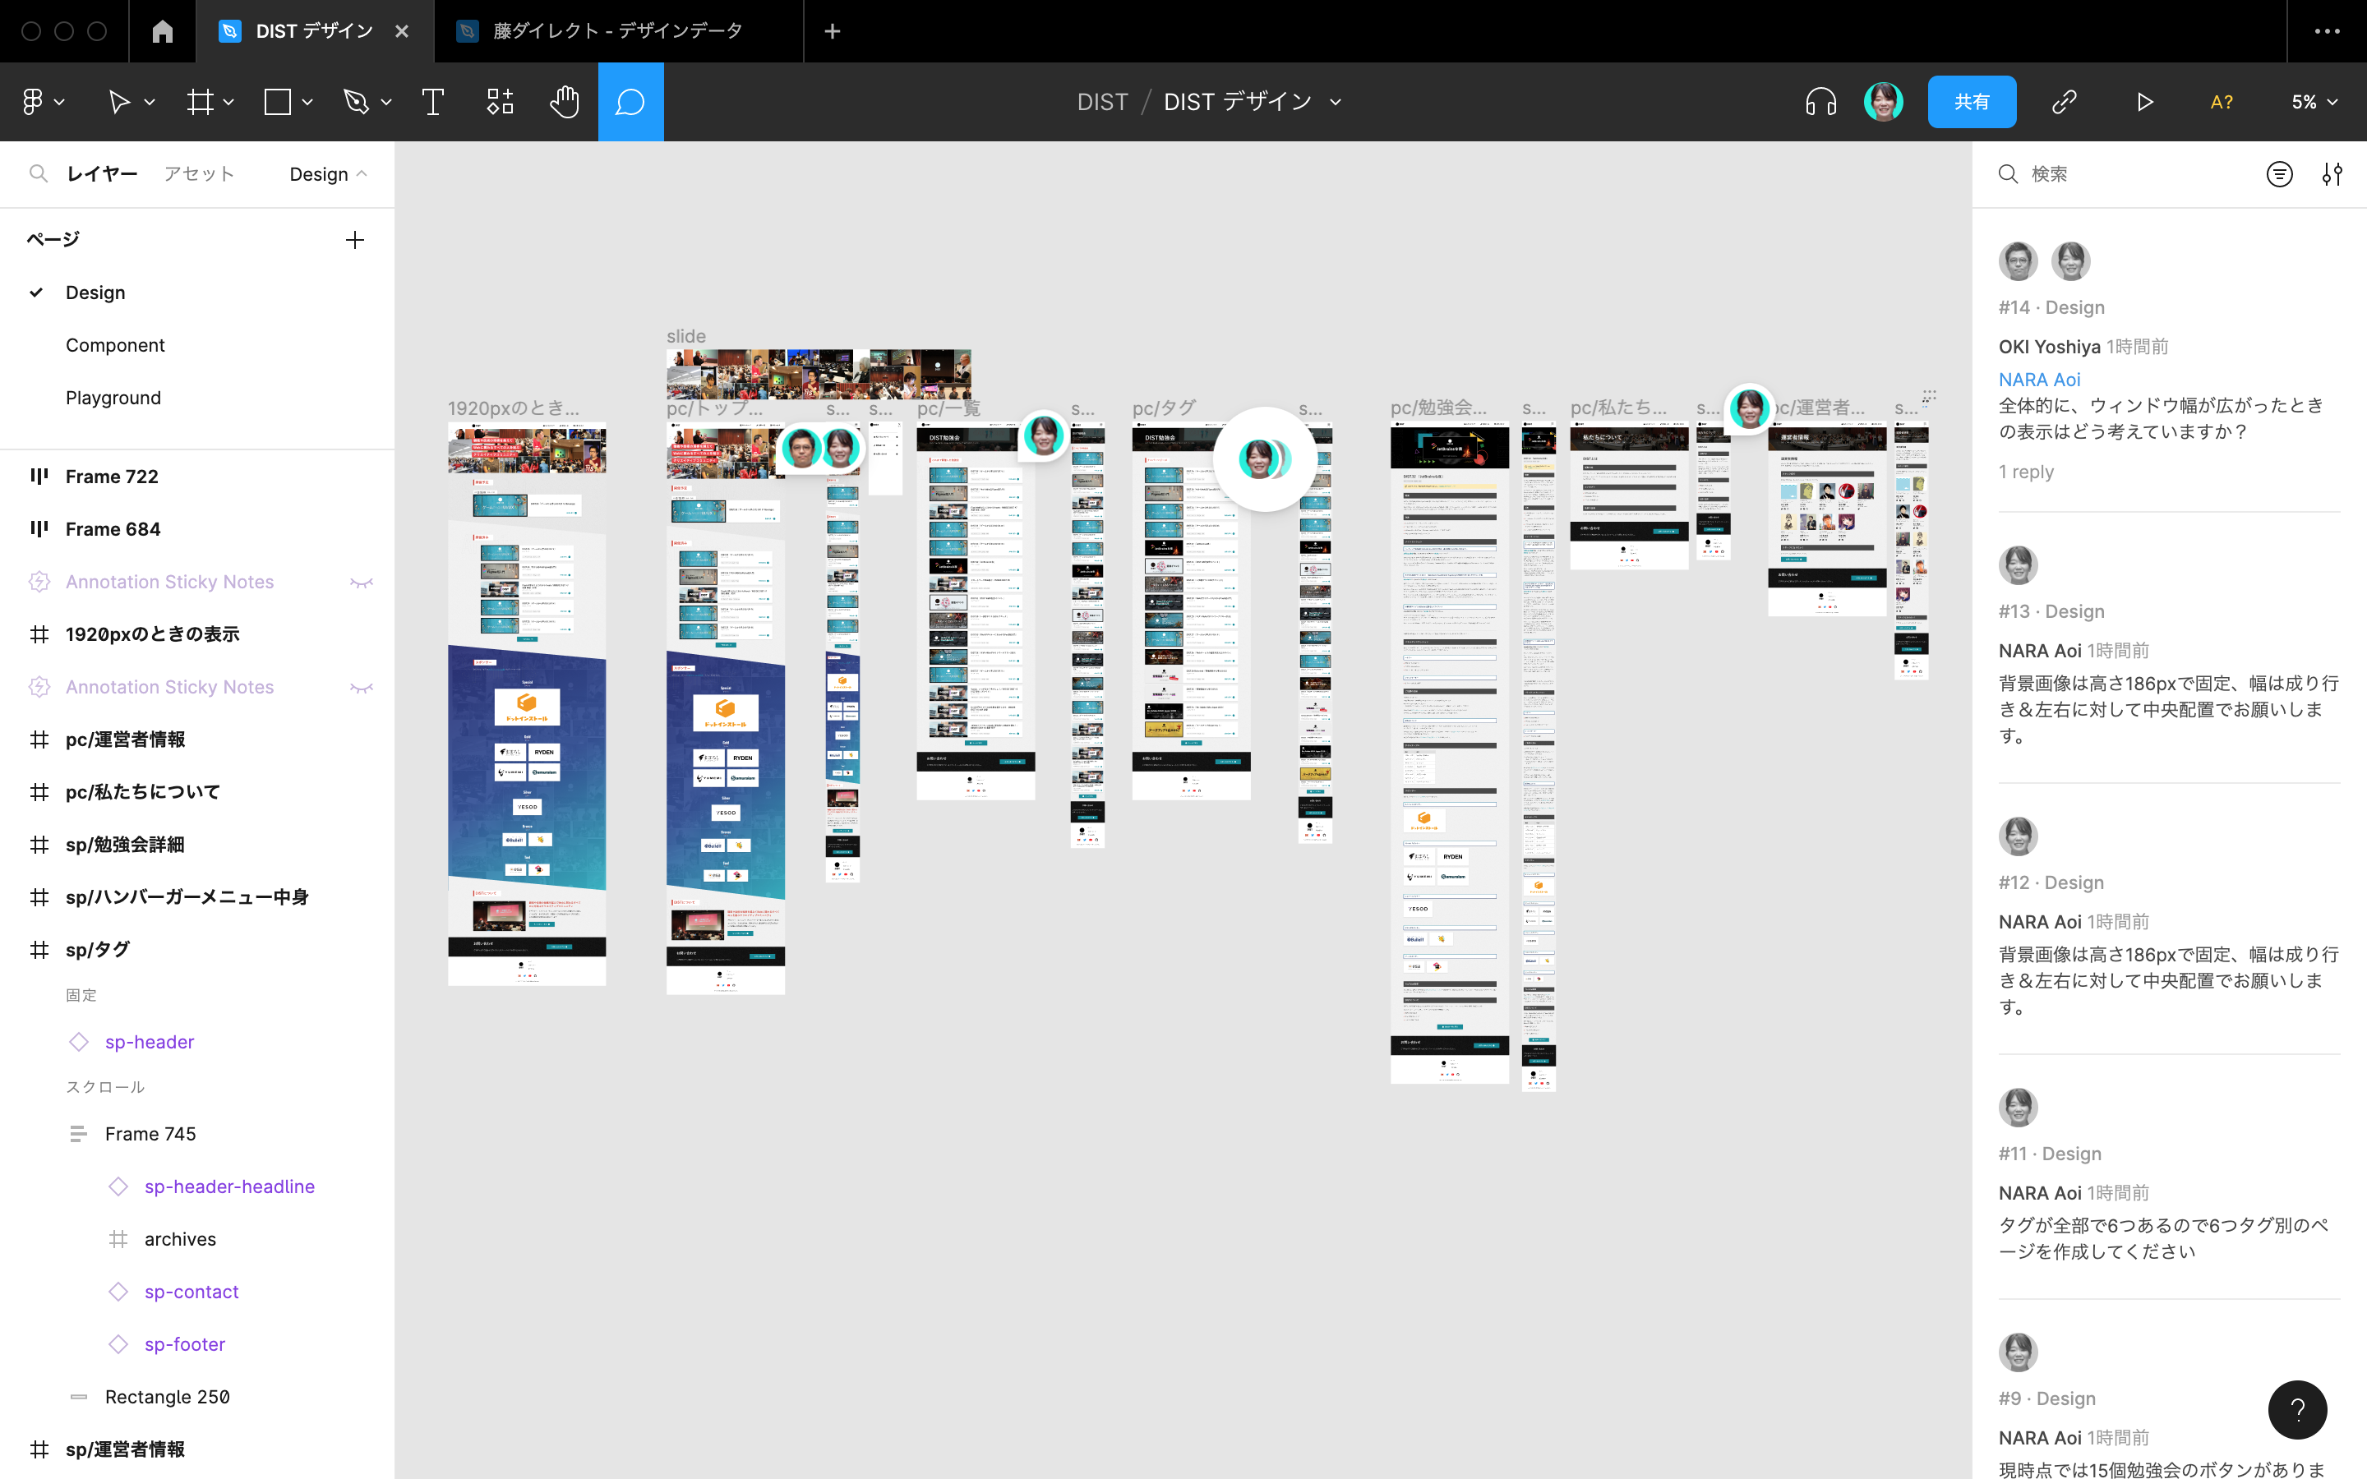Select the Text tool

pyautogui.click(x=433, y=102)
